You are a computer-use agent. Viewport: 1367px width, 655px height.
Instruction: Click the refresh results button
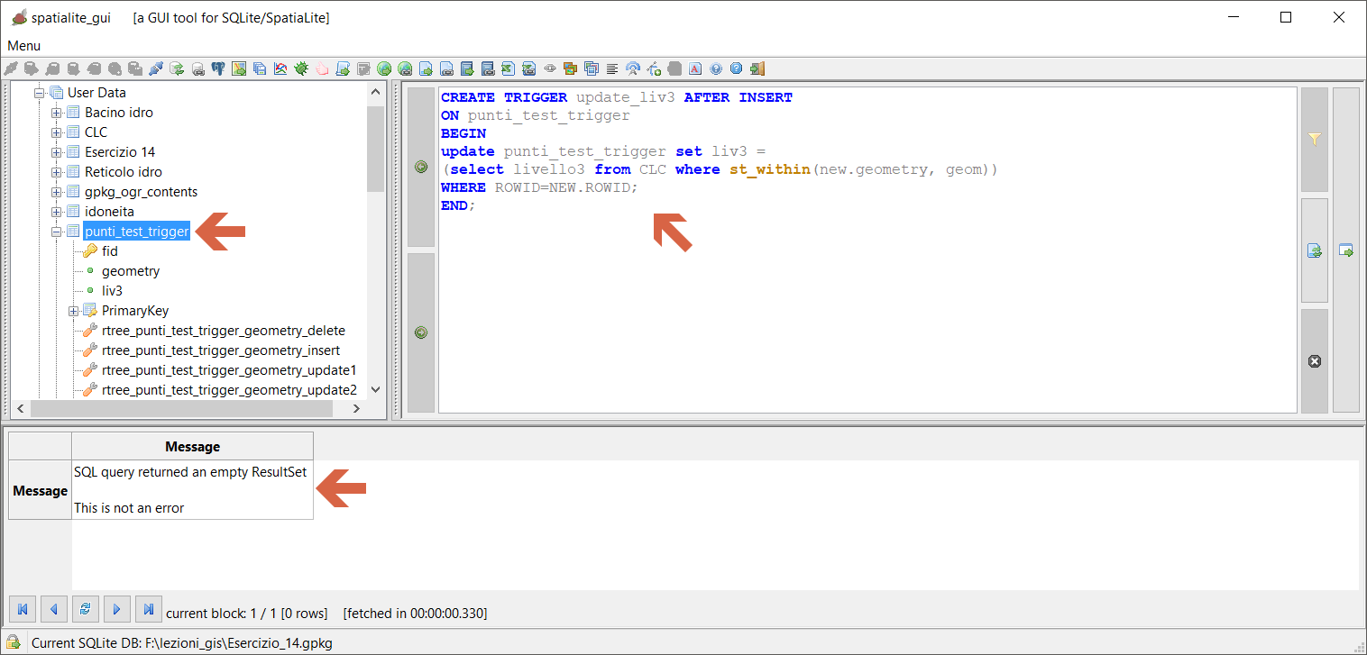(x=85, y=610)
